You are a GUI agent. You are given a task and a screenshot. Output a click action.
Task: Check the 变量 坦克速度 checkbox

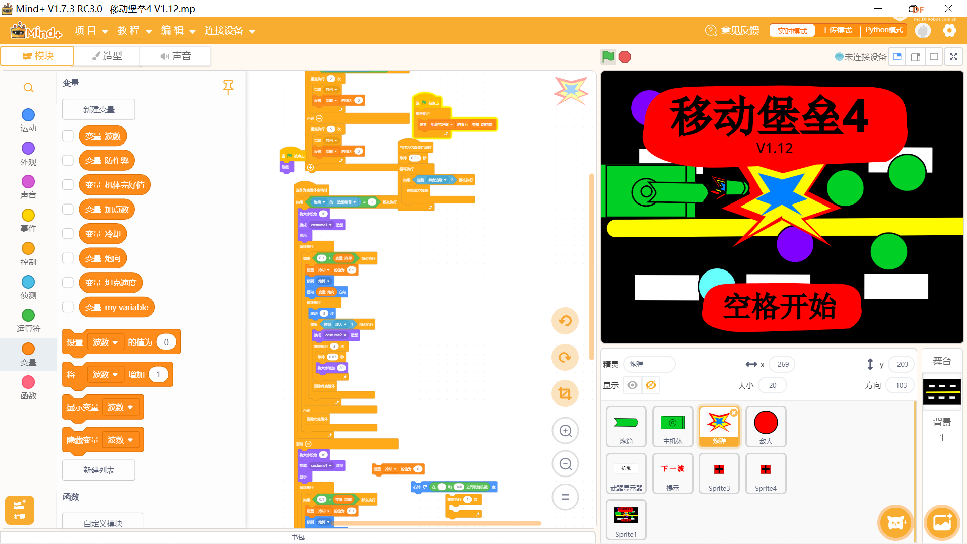coord(68,283)
